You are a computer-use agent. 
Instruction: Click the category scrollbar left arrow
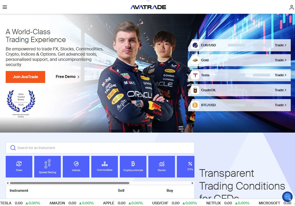click(x=7, y=183)
